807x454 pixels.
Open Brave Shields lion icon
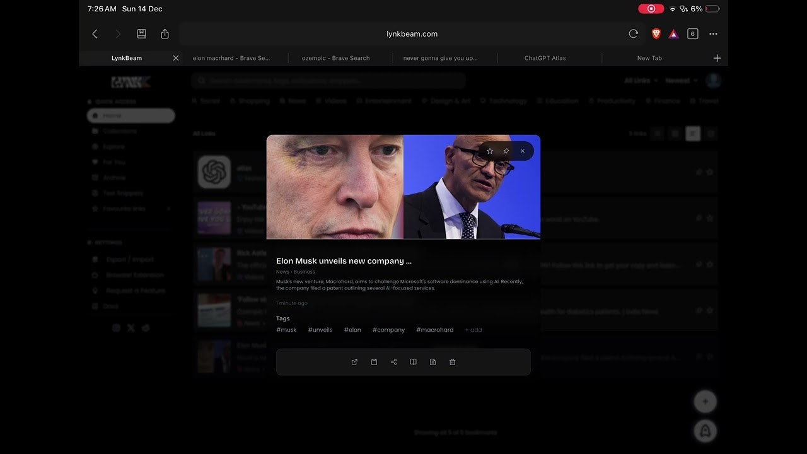point(656,34)
